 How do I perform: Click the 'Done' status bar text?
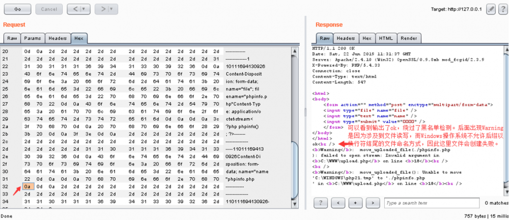coord(6,216)
